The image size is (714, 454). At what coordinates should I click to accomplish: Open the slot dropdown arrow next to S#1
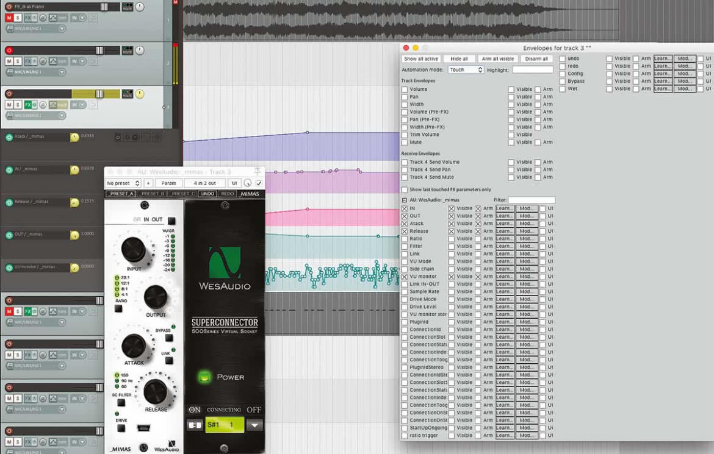click(x=254, y=425)
